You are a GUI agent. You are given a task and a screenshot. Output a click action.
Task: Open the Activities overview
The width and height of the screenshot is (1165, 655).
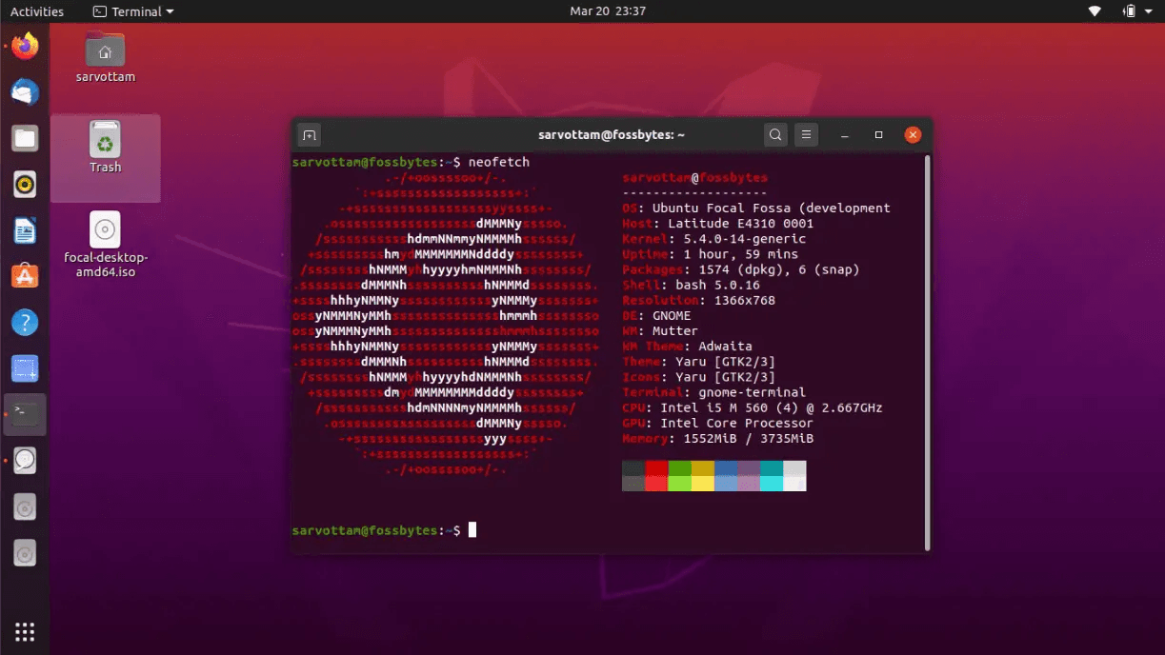click(37, 11)
